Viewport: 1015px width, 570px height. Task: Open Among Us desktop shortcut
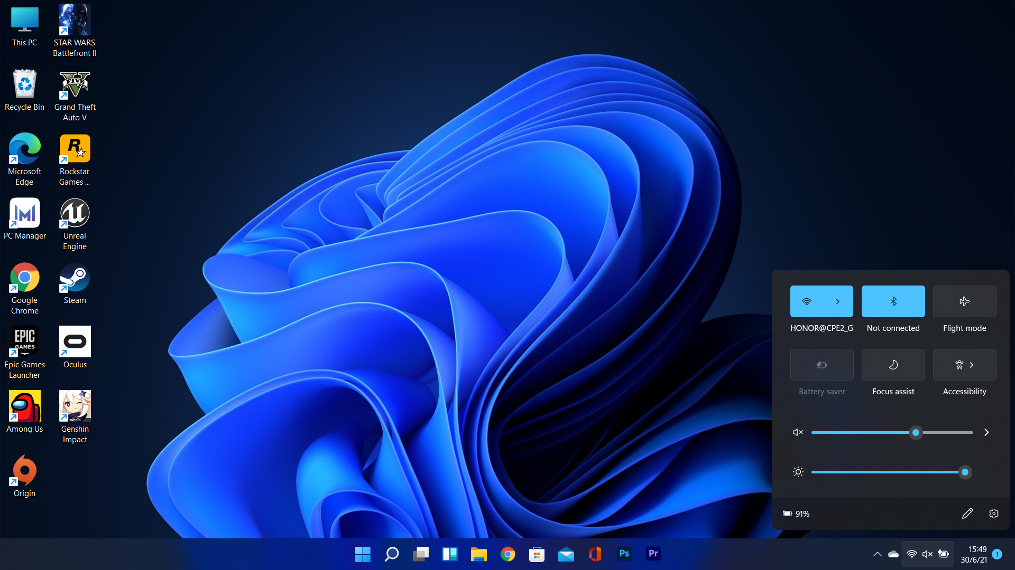24,412
